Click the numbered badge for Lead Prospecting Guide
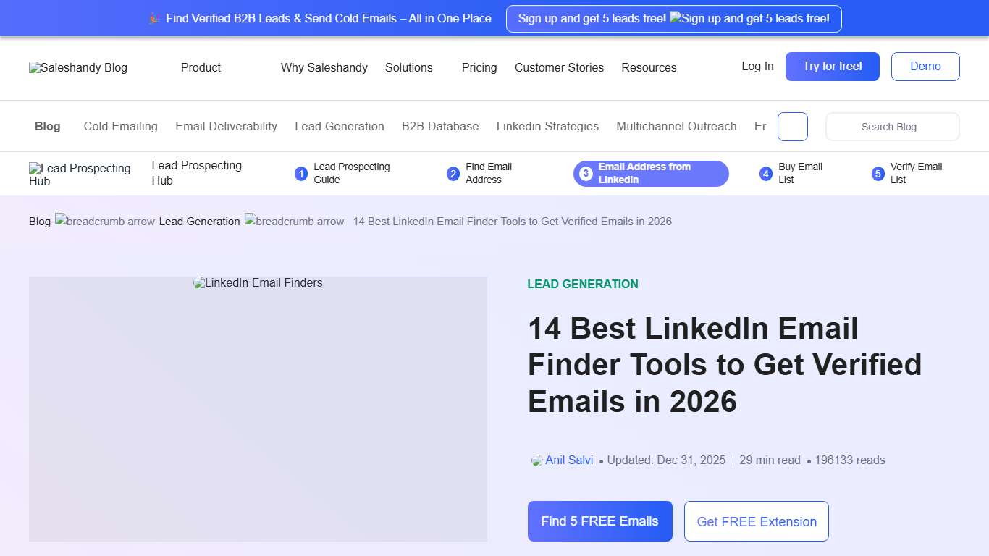 click(x=301, y=174)
